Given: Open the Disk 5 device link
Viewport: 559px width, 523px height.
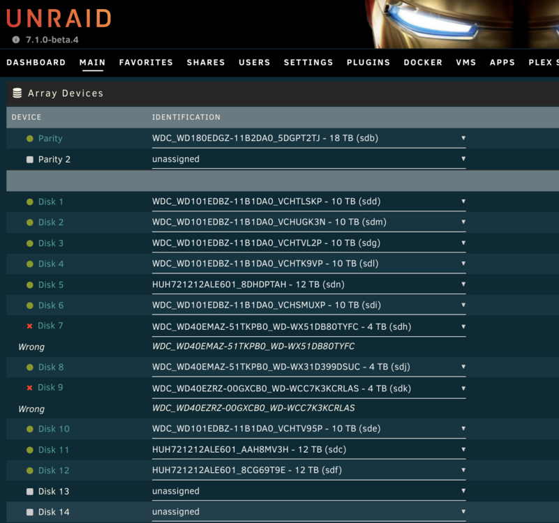Looking at the screenshot, I should click(51, 285).
